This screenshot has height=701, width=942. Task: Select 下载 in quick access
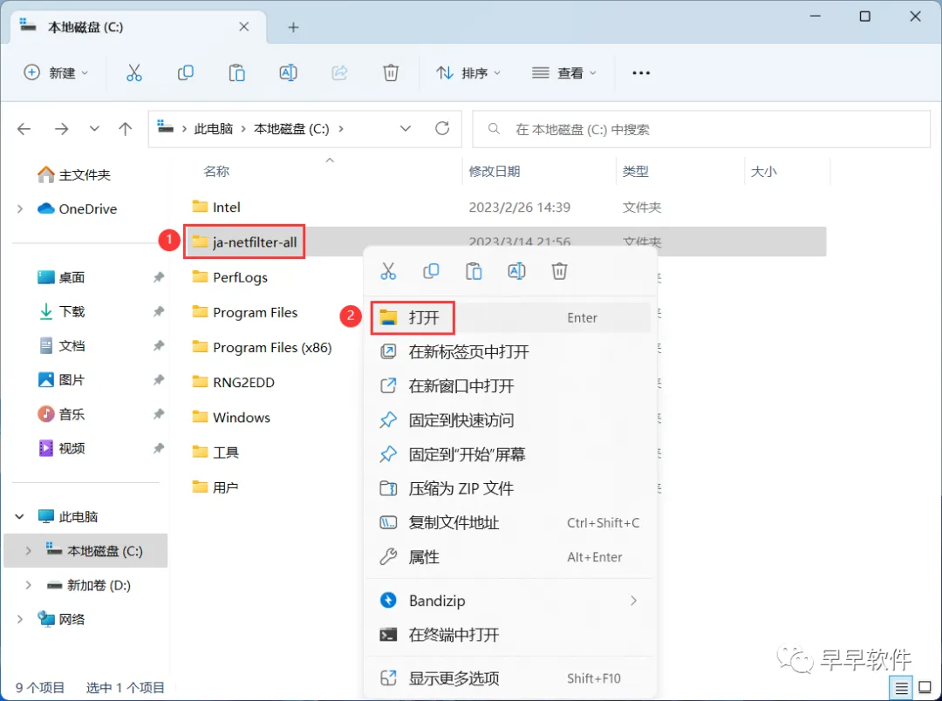tap(62, 312)
